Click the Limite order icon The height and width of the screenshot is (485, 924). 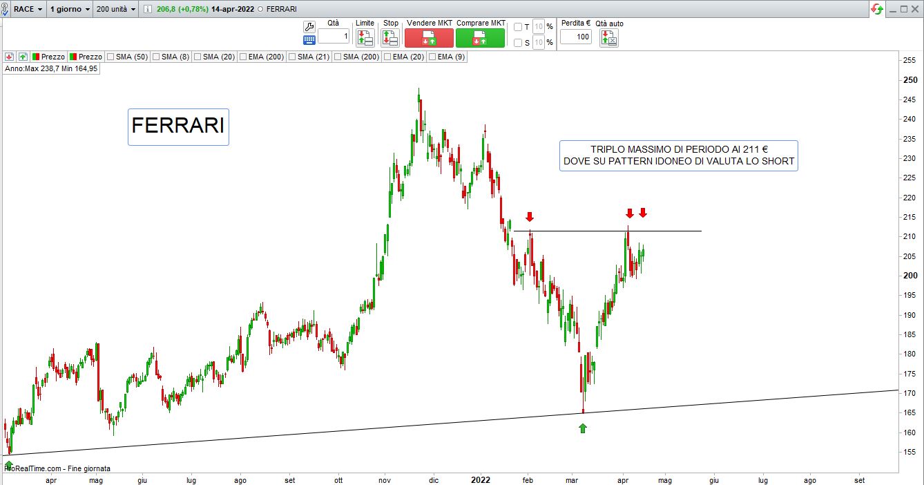(x=365, y=38)
